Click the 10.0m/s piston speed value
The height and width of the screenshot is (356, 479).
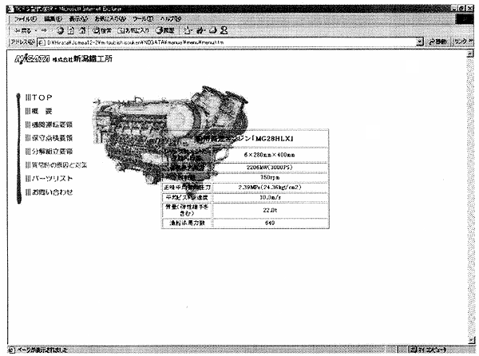[x=270, y=197]
